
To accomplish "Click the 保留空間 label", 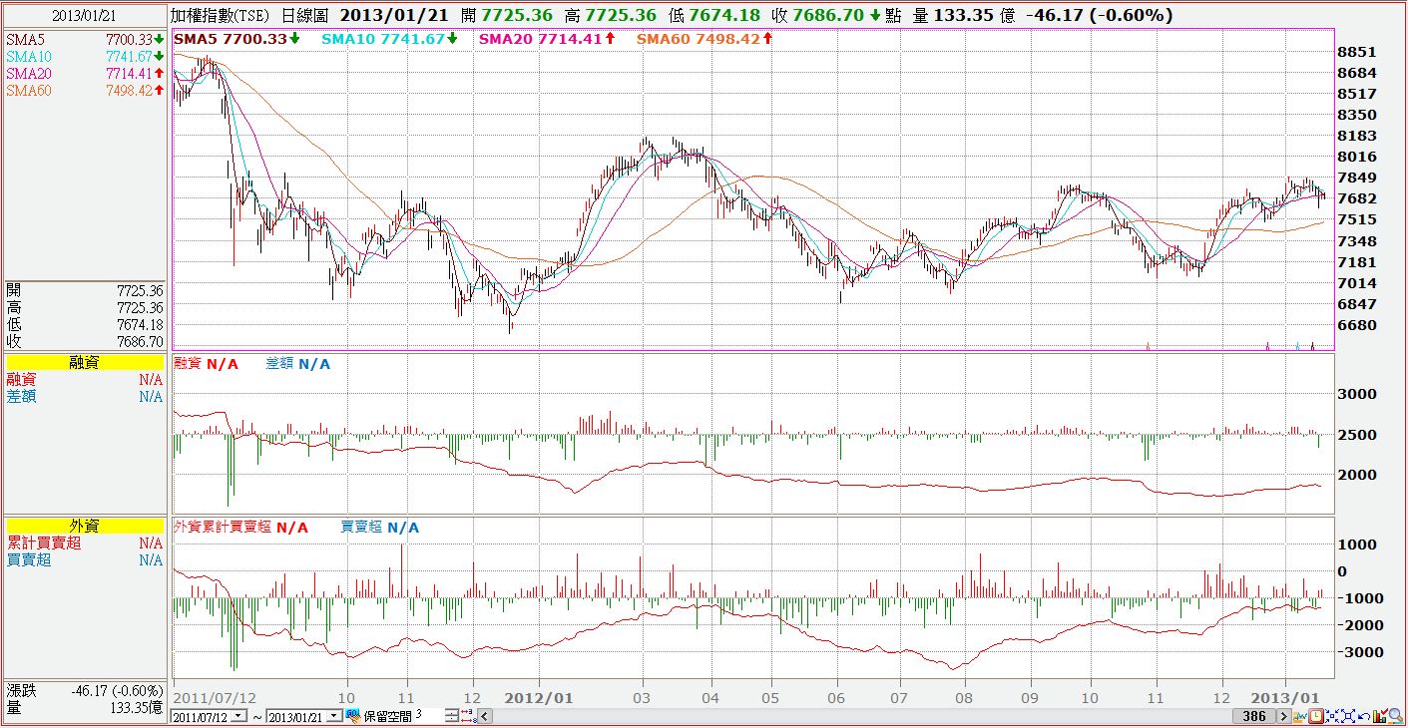I will 388,716.
